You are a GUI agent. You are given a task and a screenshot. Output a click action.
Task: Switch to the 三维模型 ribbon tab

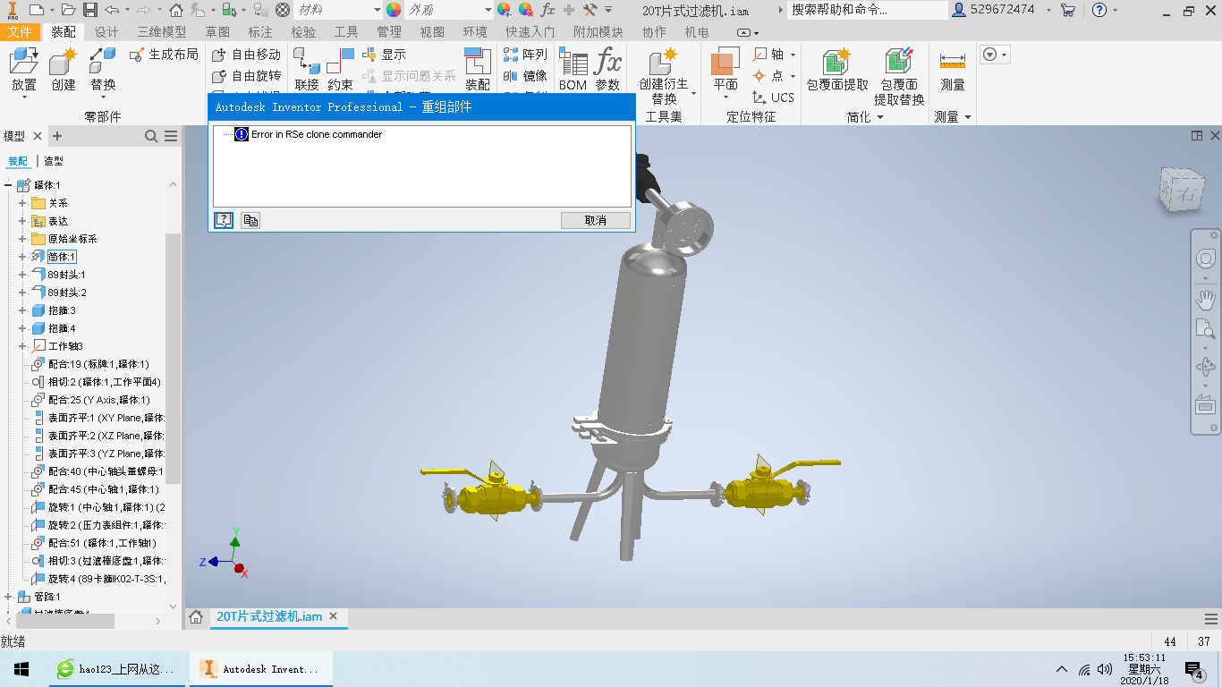coord(162,31)
